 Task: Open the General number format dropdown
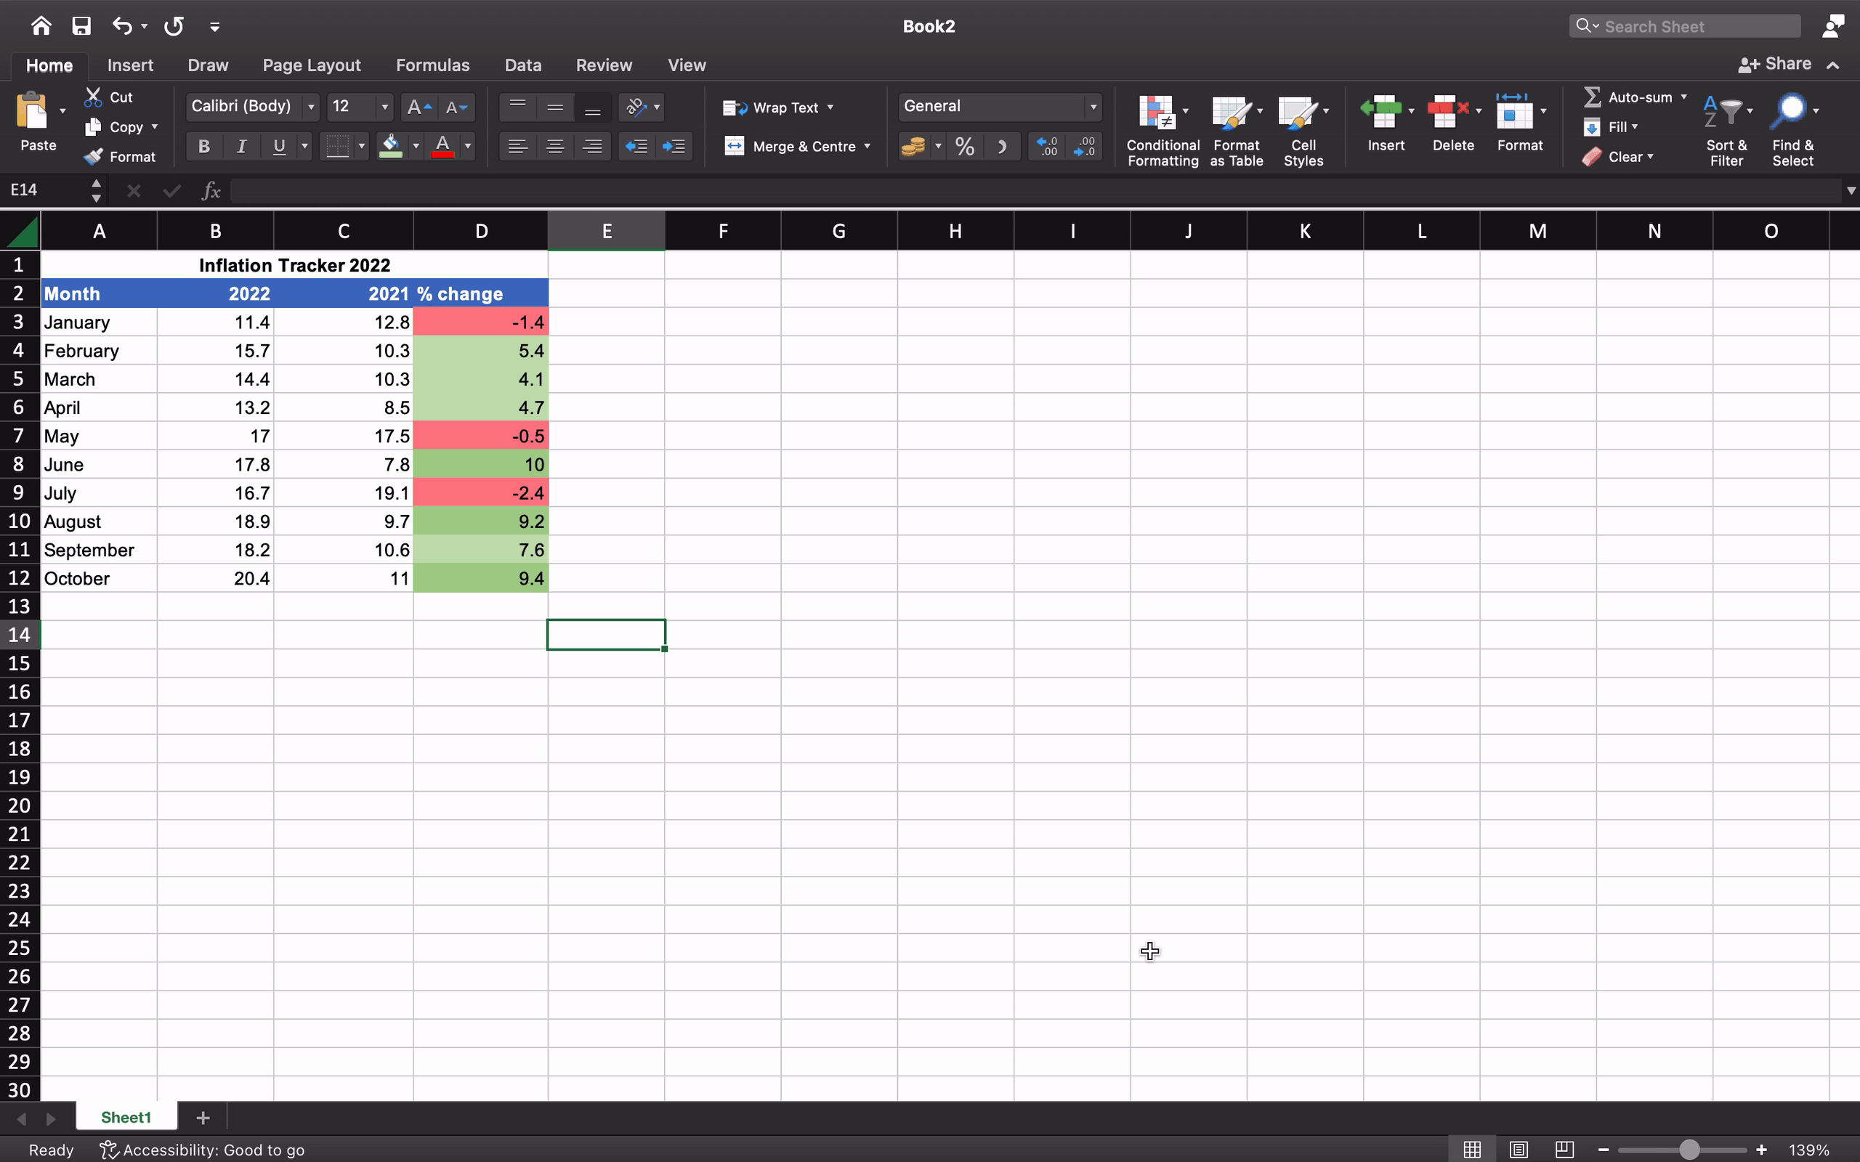pos(1092,107)
